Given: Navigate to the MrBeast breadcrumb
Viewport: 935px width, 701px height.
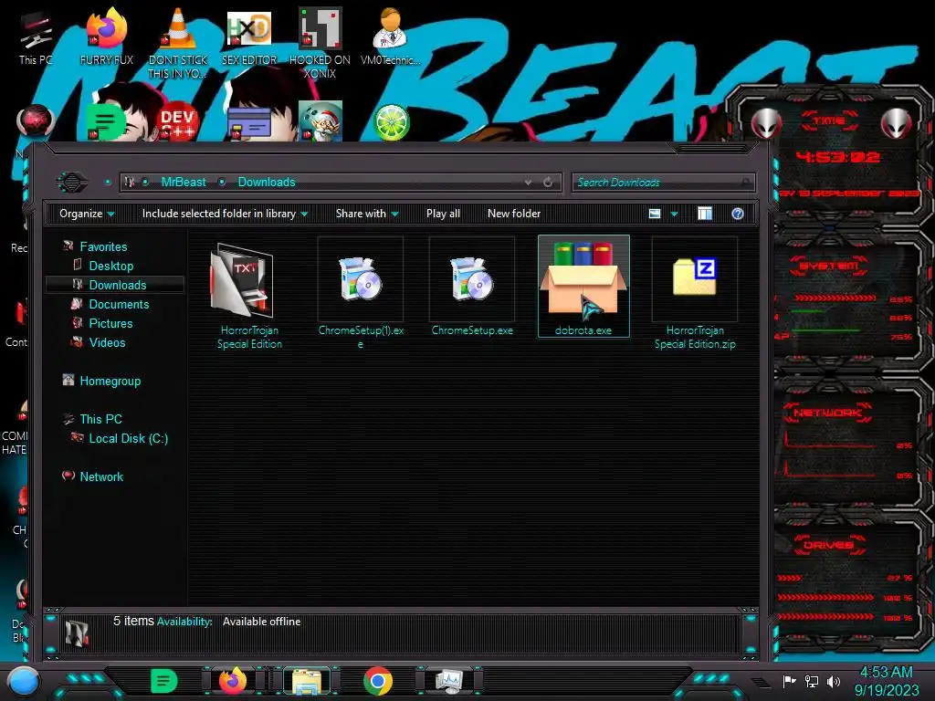Looking at the screenshot, I should point(184,182).
